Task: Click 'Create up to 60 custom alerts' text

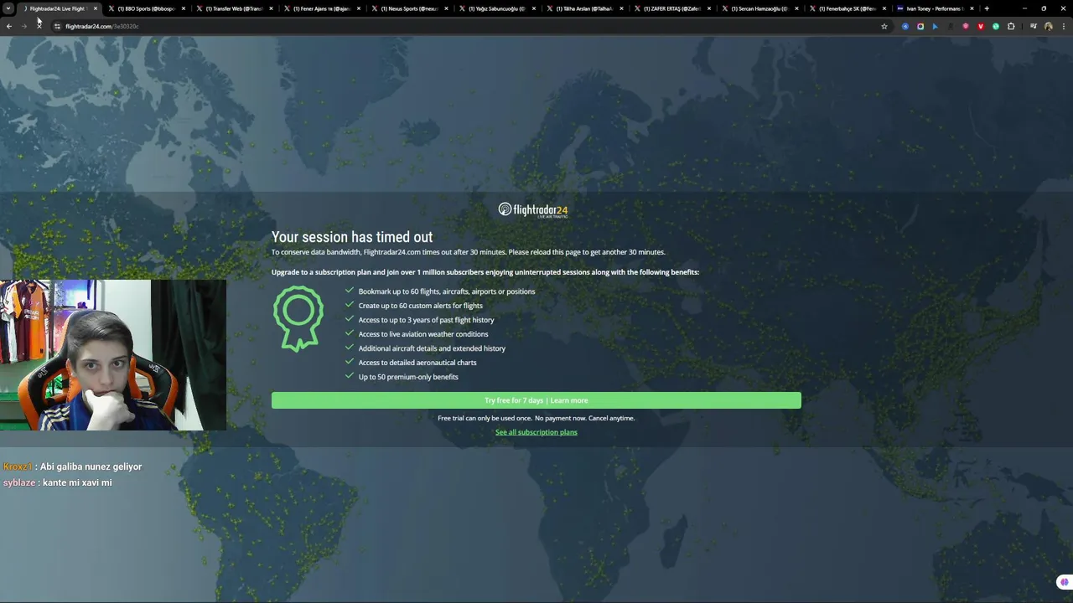Action: coord(421,306)
